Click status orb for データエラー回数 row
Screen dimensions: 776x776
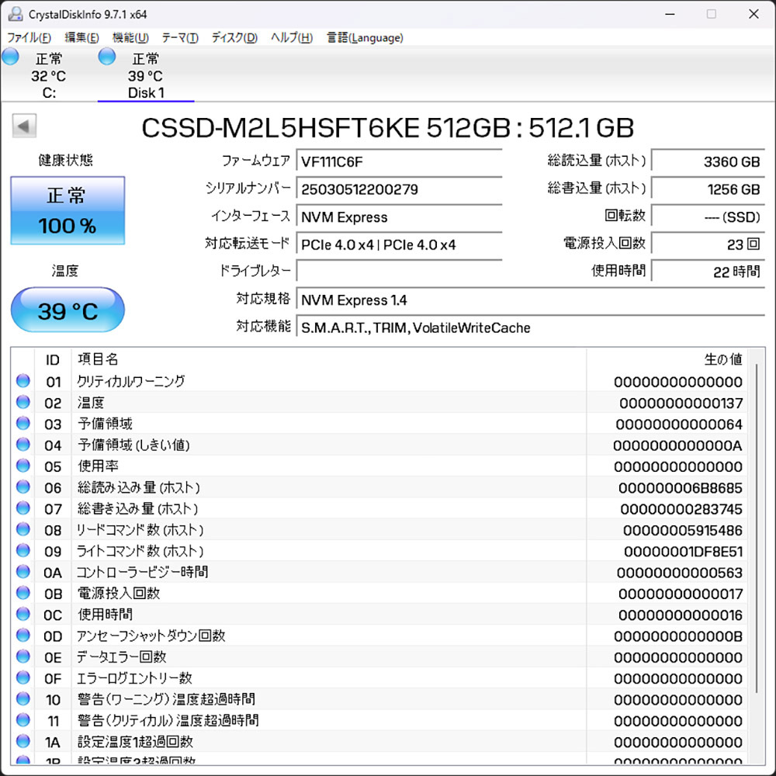(23, 656)
